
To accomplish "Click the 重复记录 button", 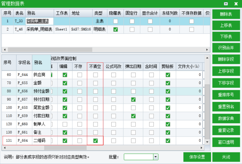I will click(226, 130).
